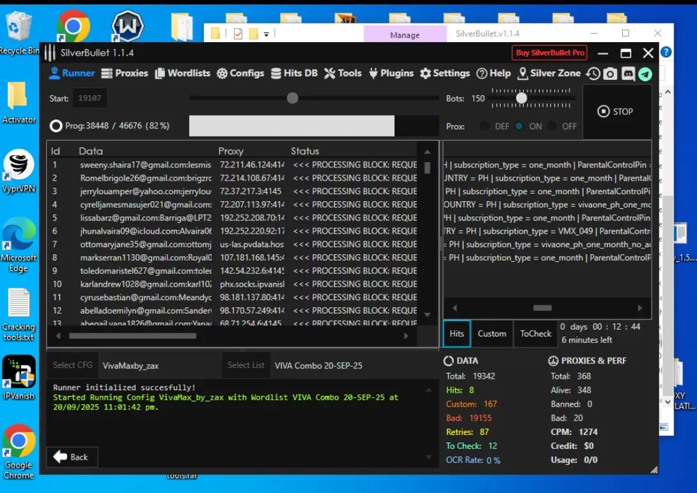Switch to the Custom results tab
Screen dimensions: 697x493
492,334
